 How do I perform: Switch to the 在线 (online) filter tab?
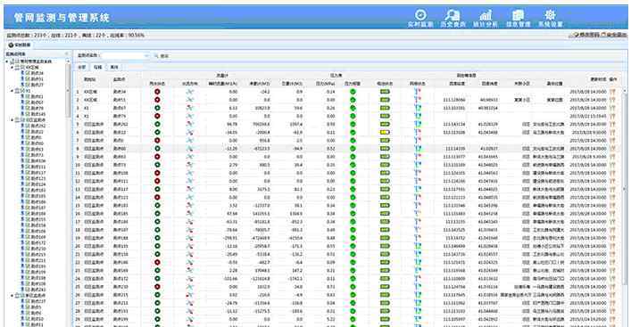coord(98,67)
